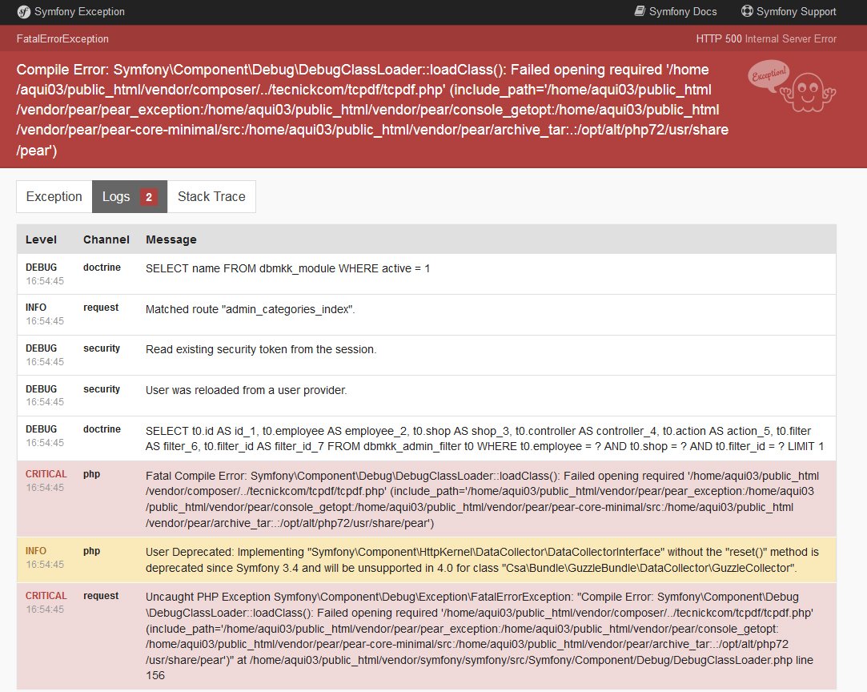Click request channel in Matched route row
This screenshot has width=867, height=692.
point(101,308)
